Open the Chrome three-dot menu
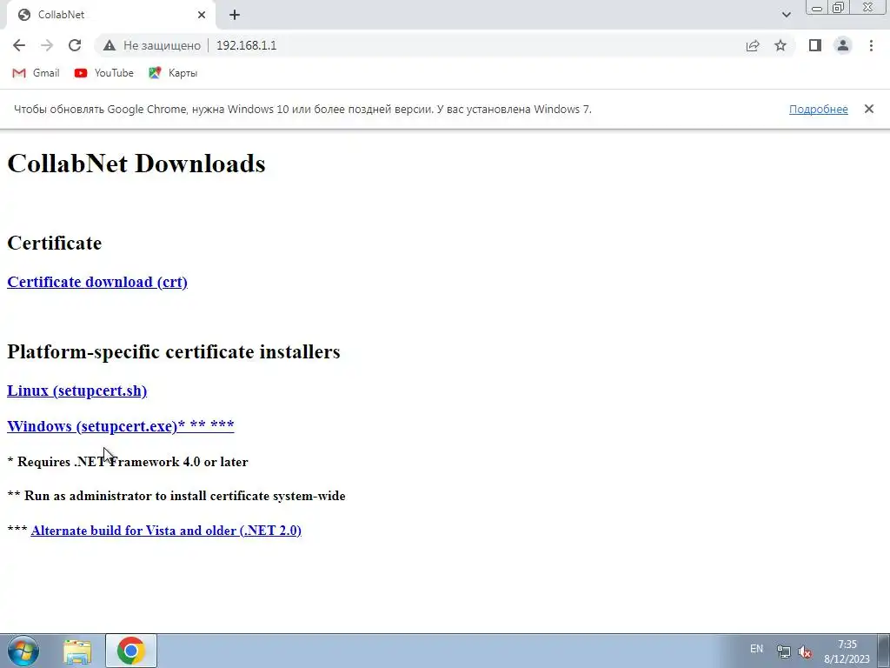Screen dimensions: 890x668 [x=871, y=45]
